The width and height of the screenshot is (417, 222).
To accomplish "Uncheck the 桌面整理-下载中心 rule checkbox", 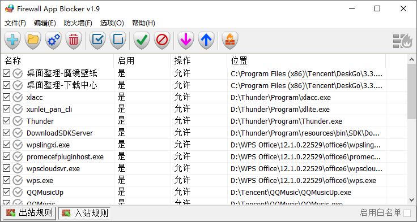I will (6, 85).
